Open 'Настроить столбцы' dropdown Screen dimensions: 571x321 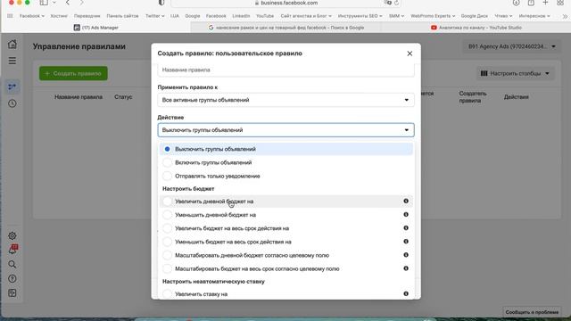click(515, 73)
